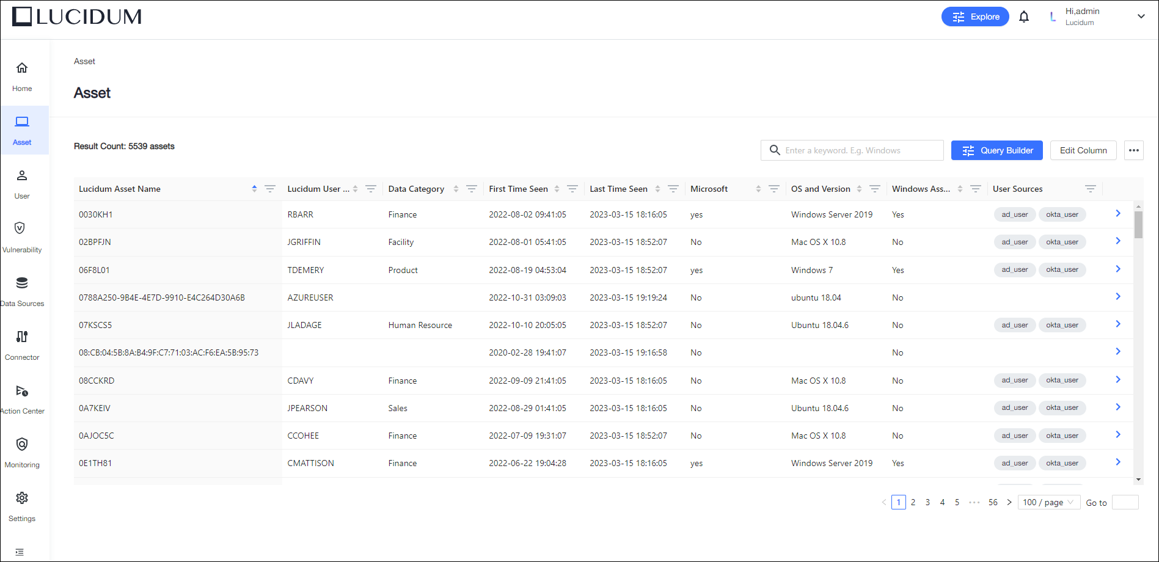Filter the First Time Seen column

click(572, 189)
